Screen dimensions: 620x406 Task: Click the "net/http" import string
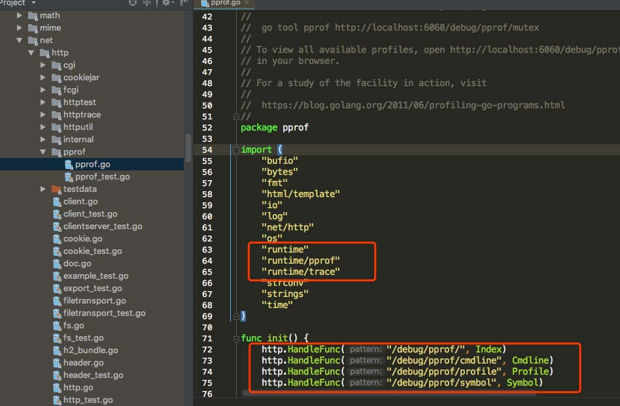click(287, 227)
